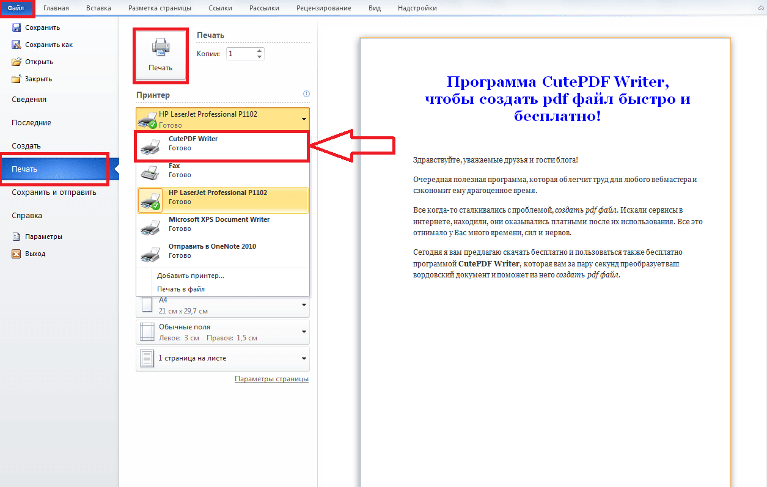Click the document preview page heading

557,98
